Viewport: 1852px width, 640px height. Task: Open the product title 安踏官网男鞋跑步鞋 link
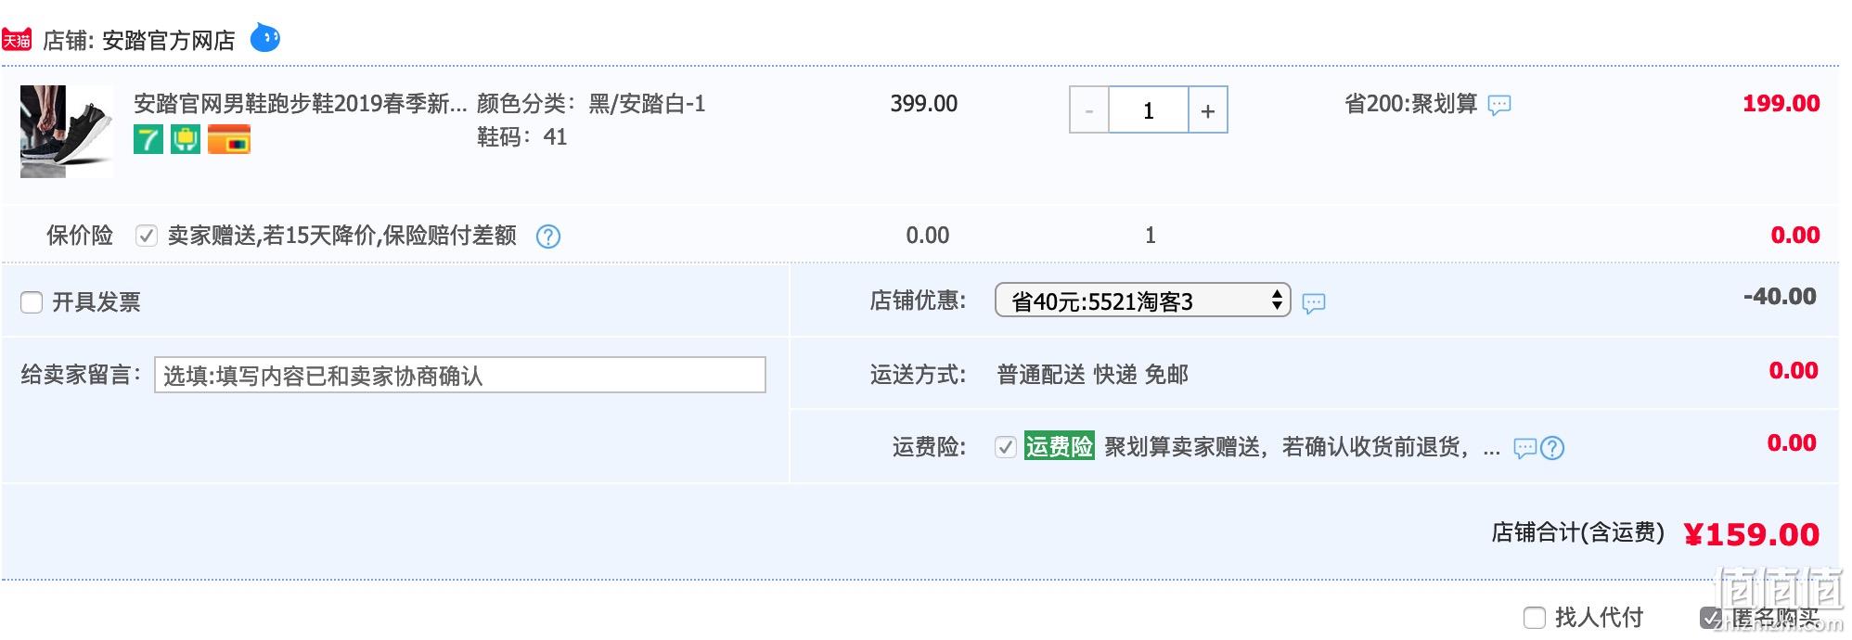(301, 103)
